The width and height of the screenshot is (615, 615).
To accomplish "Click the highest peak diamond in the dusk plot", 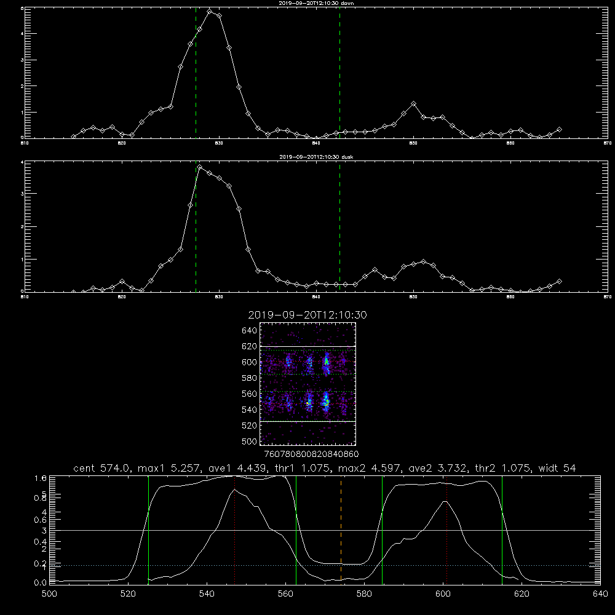I will coord(200,167).
